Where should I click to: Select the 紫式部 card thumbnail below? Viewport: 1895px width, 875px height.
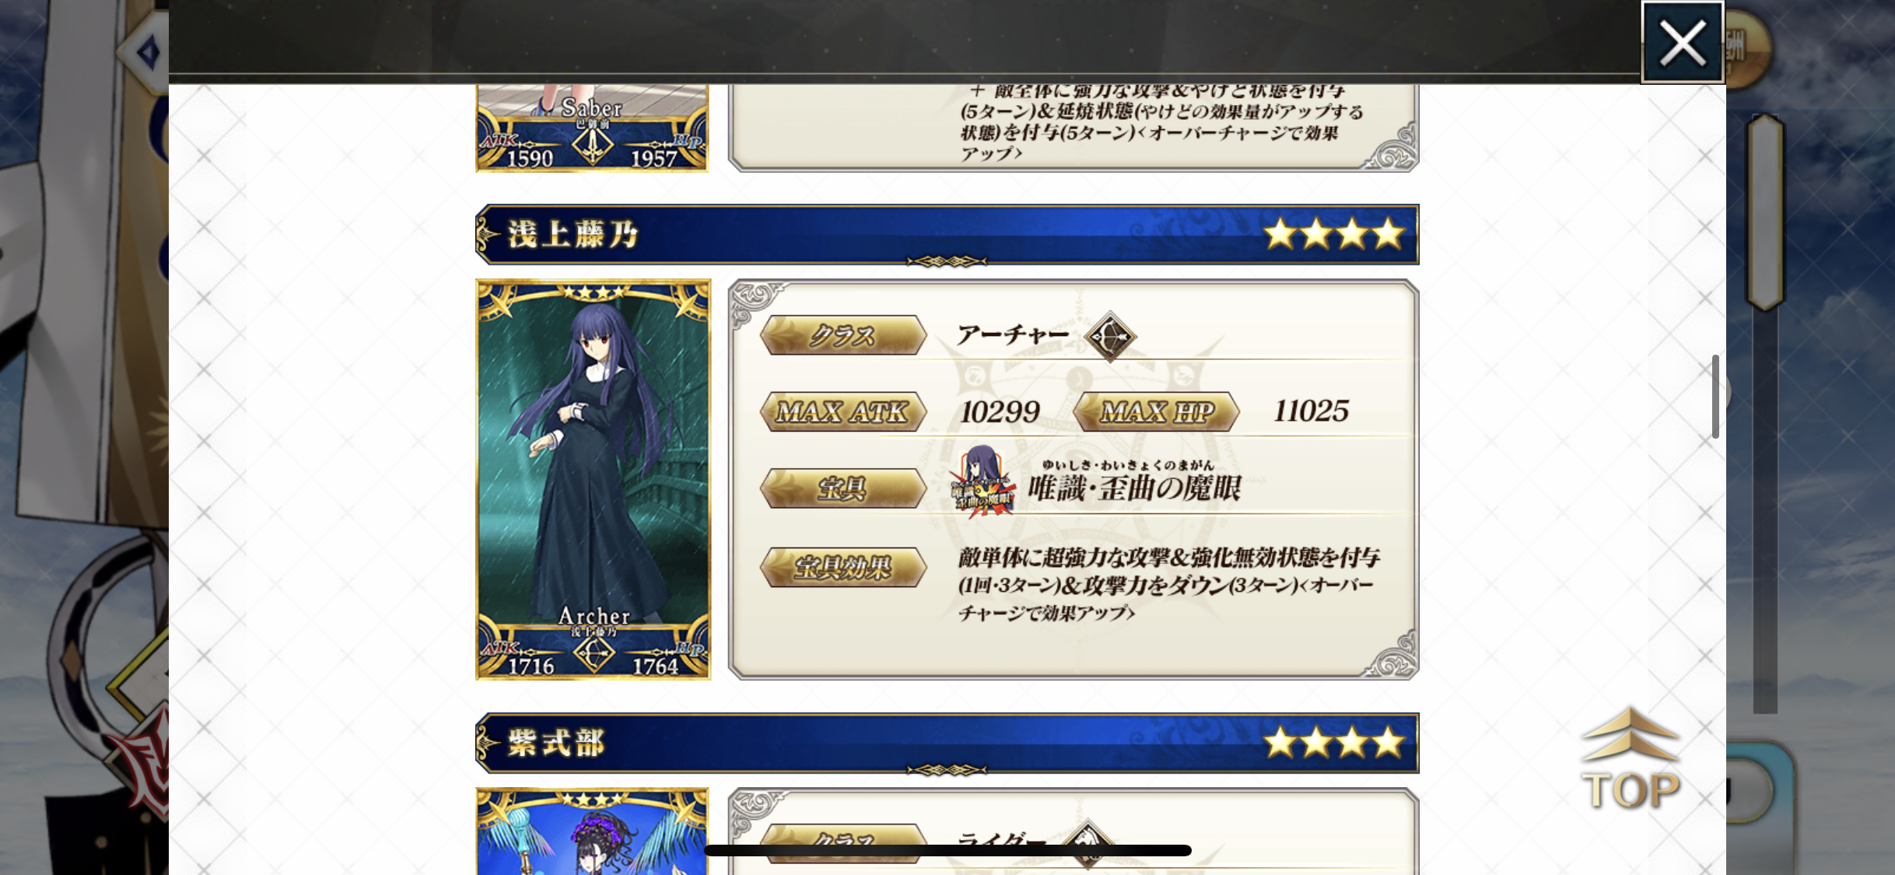click(x=592, y=831)
